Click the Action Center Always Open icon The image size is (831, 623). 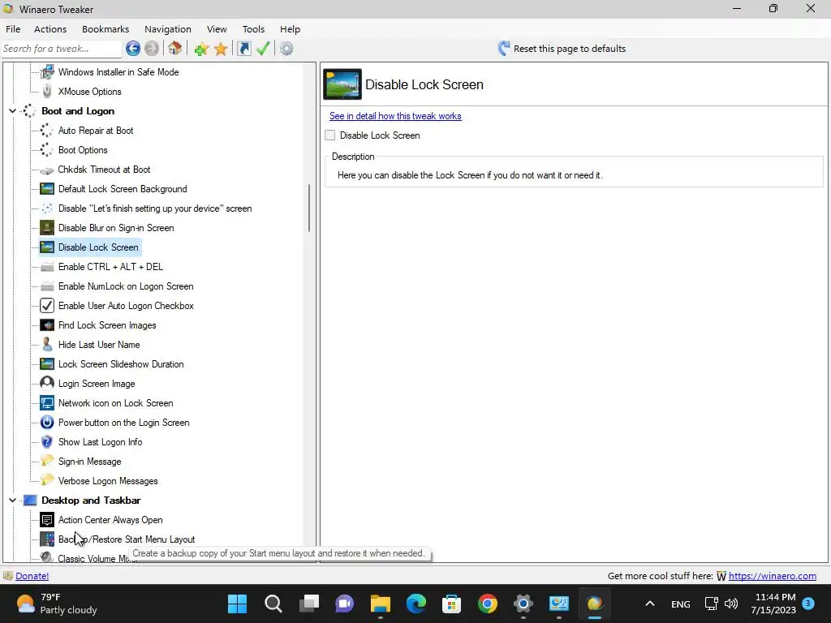coord(46,520)
